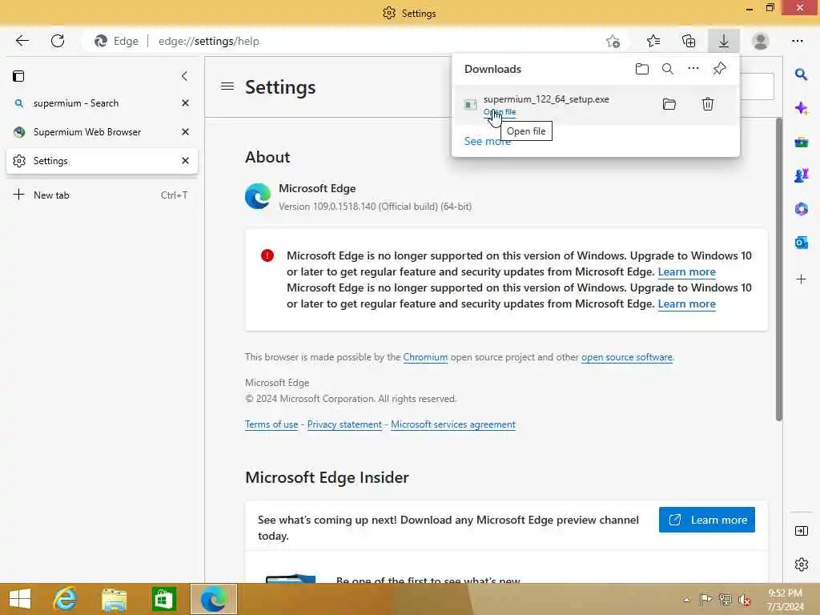Viewport: 820px width, 615px height.
Task: Open sidebar settings gear icon
Action: pos(801,565)
